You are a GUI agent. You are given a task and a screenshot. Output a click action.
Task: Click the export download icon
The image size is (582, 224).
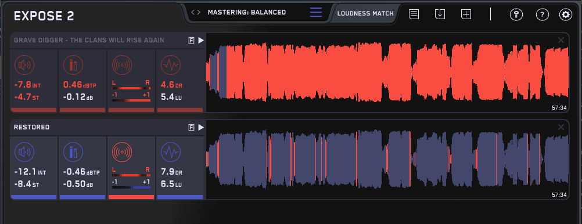pyautogui.click(x=440, y=15)
